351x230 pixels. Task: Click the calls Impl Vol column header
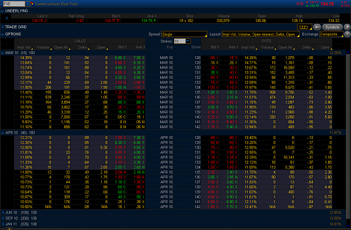(x=24, y=47)
